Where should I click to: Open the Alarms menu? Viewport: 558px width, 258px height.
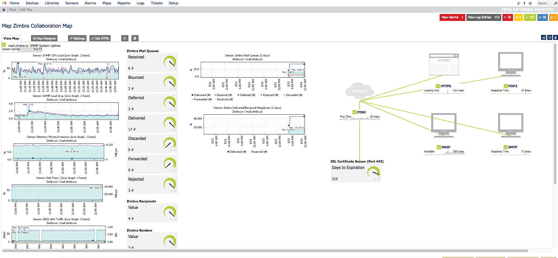tap(90, 3)
